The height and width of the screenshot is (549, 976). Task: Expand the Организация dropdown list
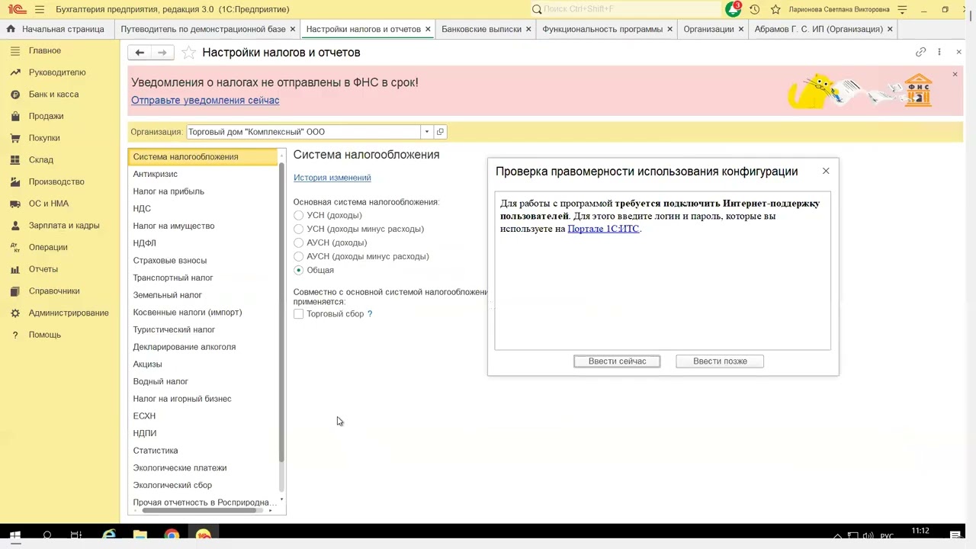[426, 132]
